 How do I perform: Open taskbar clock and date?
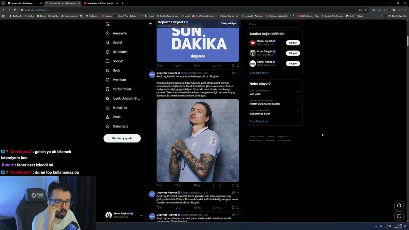[398, 226]
